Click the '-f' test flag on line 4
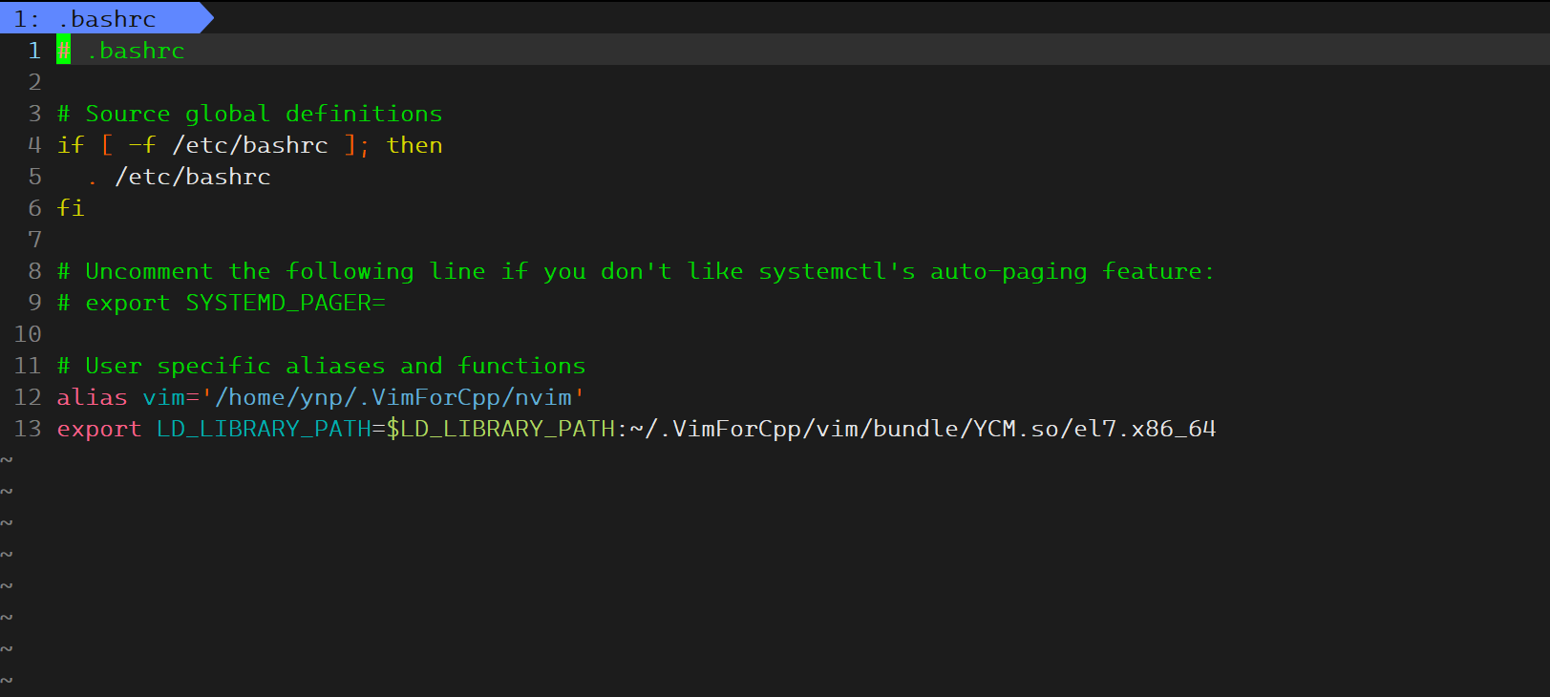Image resolution: width=1550 pixels, height=697 pixels. point(142,145)
